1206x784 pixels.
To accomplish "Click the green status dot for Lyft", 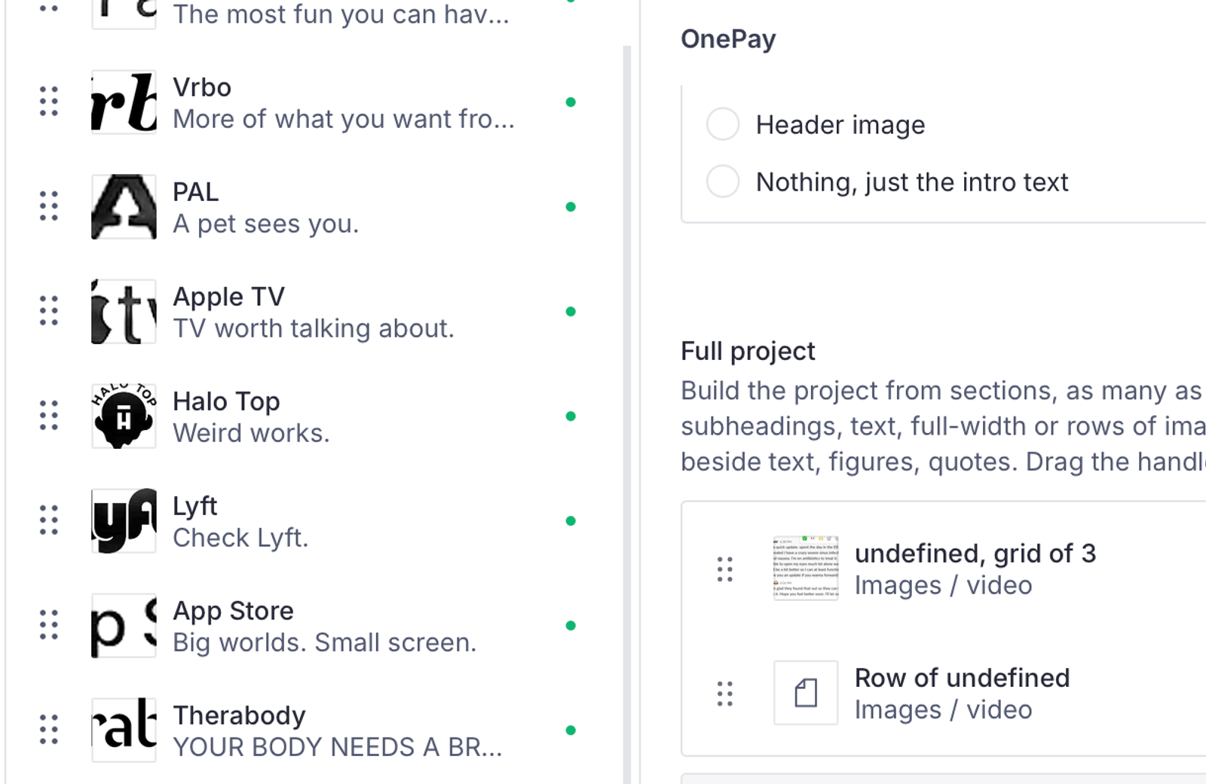I will [571, 520].
